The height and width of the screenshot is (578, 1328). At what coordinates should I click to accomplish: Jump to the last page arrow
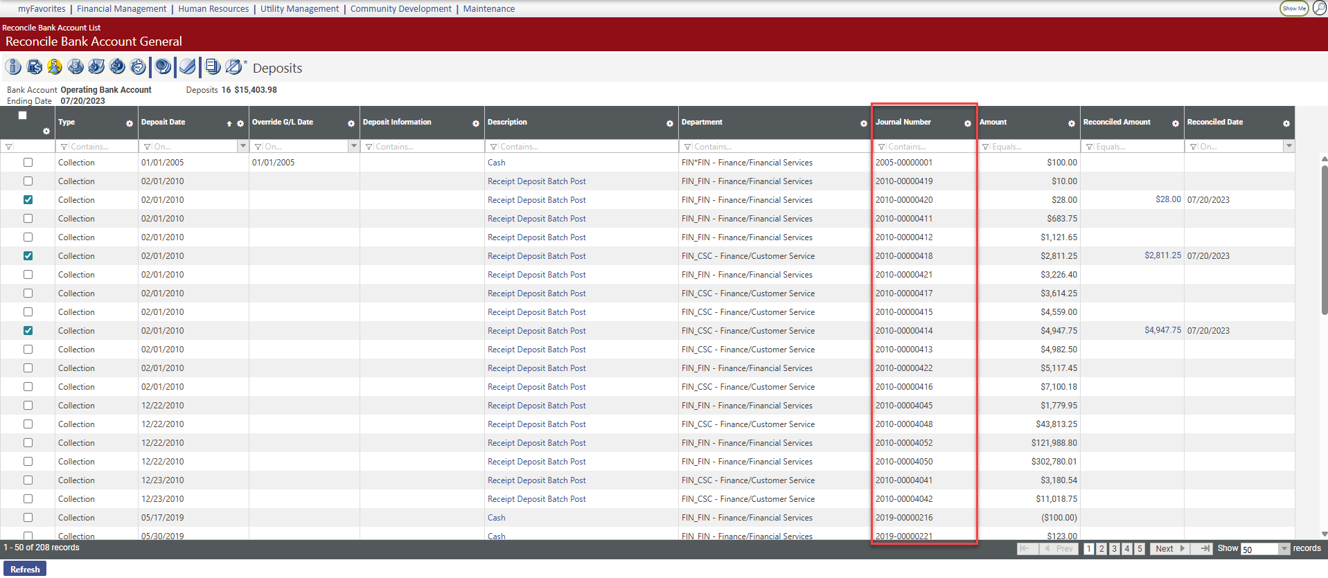coord(1205,548)
